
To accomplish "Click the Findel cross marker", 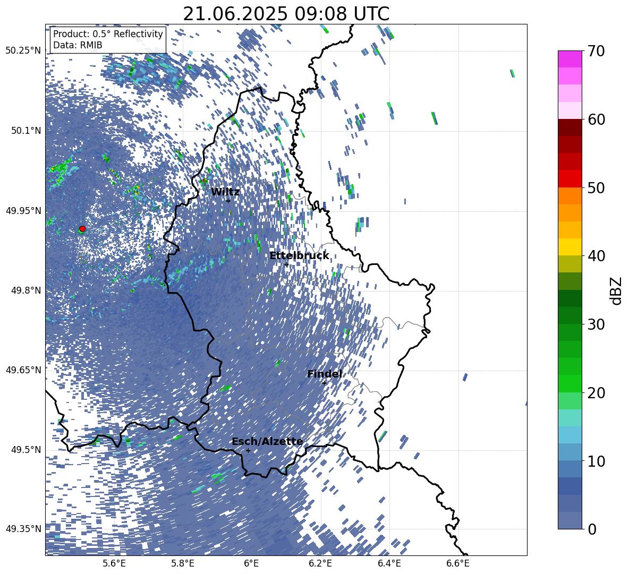I will click(x=324, y=383).
